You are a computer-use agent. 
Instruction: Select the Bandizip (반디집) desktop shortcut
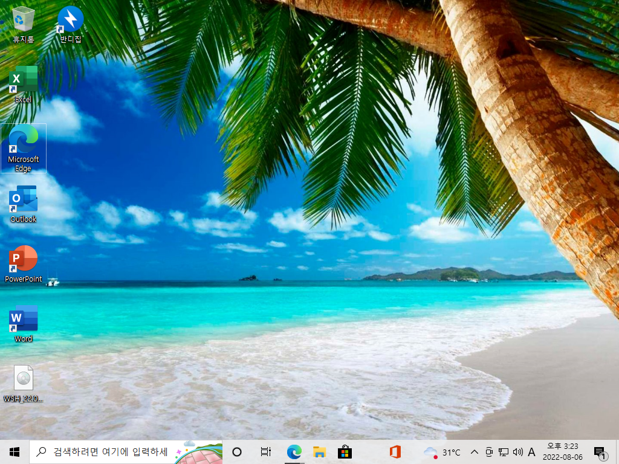pyautogui.click(x=71, y=24)
